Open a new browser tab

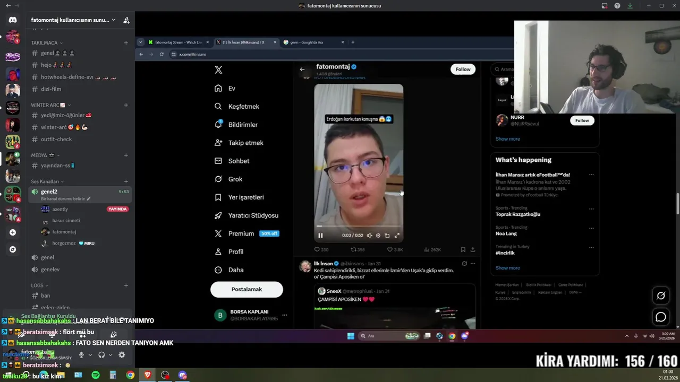(353, 42)
